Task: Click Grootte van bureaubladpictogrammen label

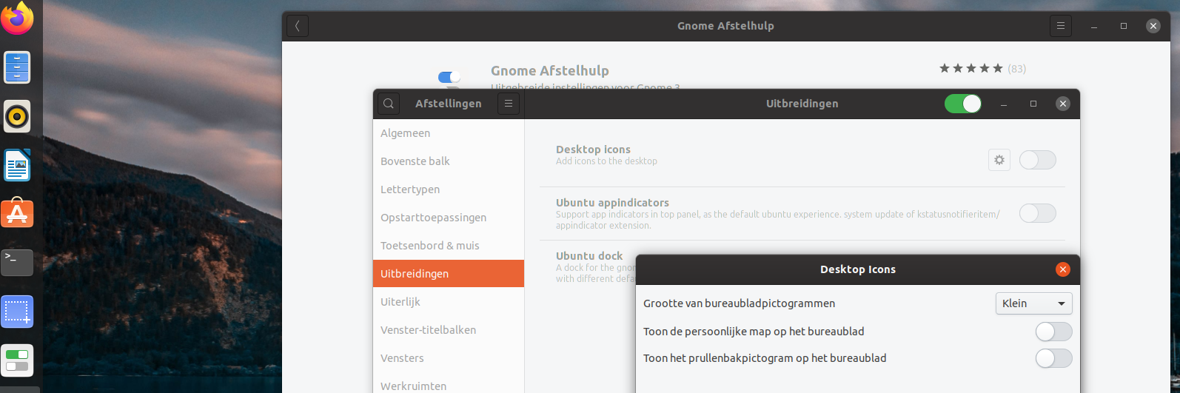Action: [739, 303]
